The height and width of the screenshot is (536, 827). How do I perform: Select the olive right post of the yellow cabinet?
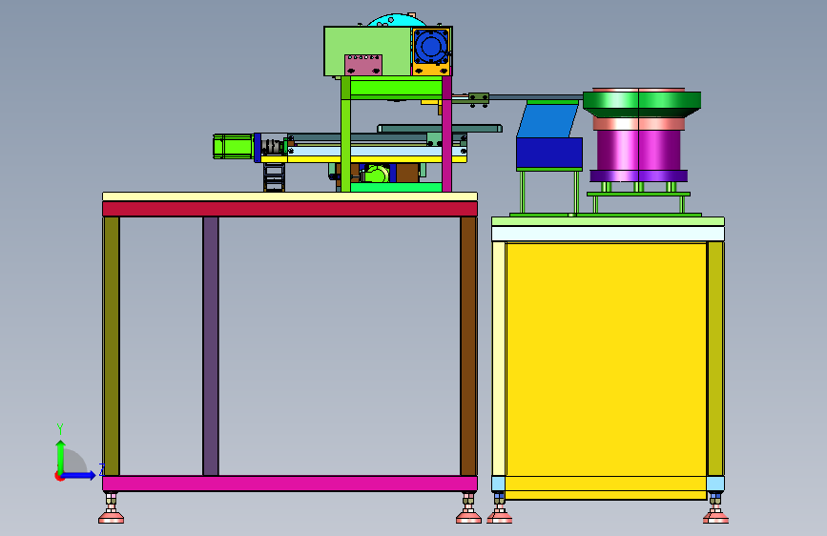pos(715,359)
